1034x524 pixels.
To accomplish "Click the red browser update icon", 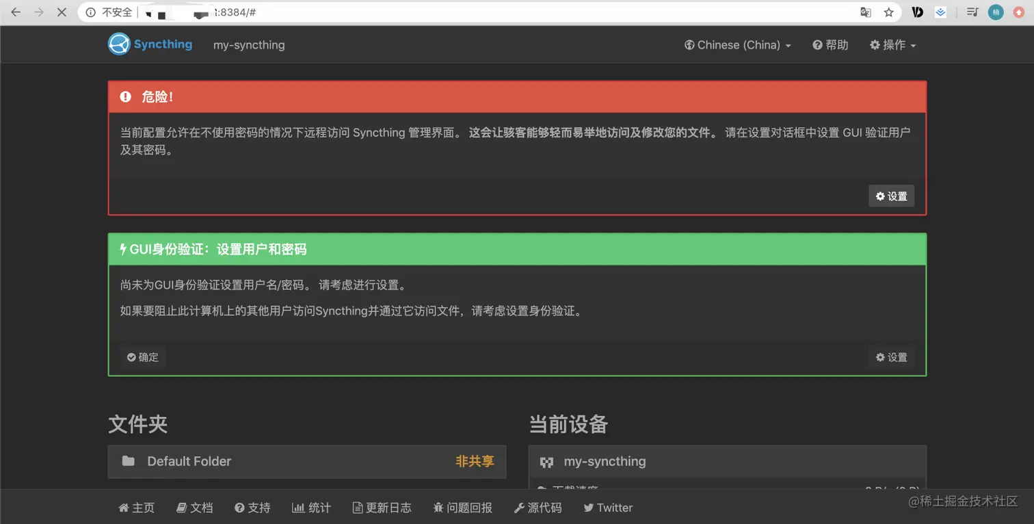I will [1018, 12].
